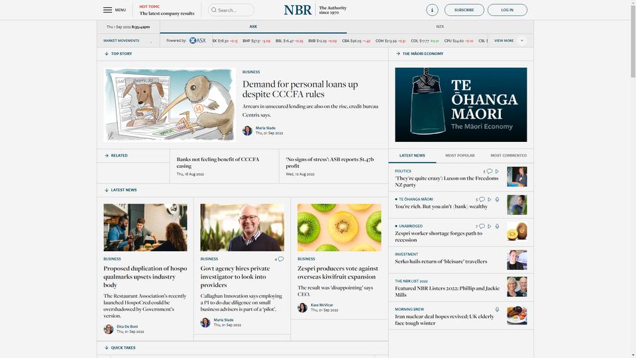This screenshot has height=358, width=636.
Task: Open kiwifruit slices article photo
Action: (x=339, y=227)
